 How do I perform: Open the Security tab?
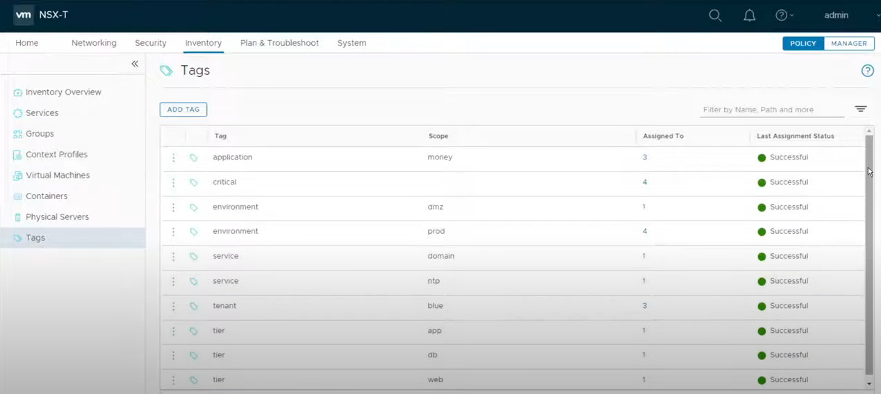point(151,43)
